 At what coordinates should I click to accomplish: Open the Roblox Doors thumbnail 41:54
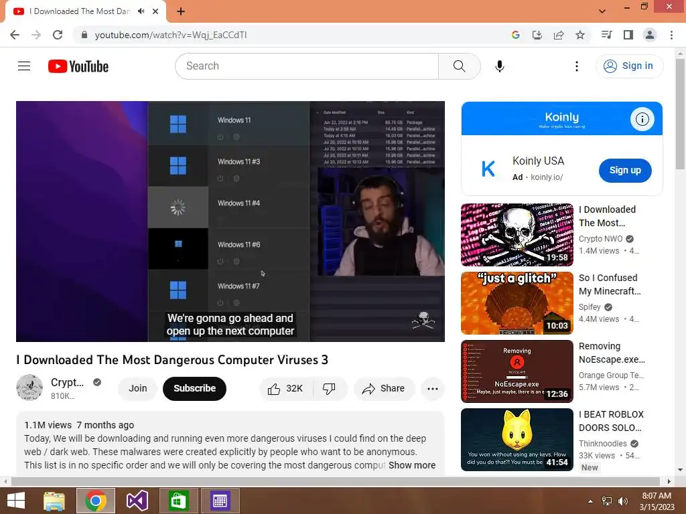(517, 439)
